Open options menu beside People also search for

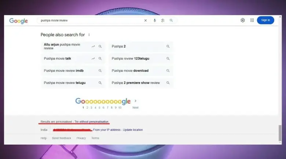[89, 35]
